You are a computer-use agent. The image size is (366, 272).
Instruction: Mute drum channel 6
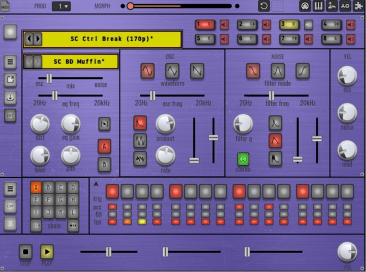pyautogui.click(x=266, y=39)
